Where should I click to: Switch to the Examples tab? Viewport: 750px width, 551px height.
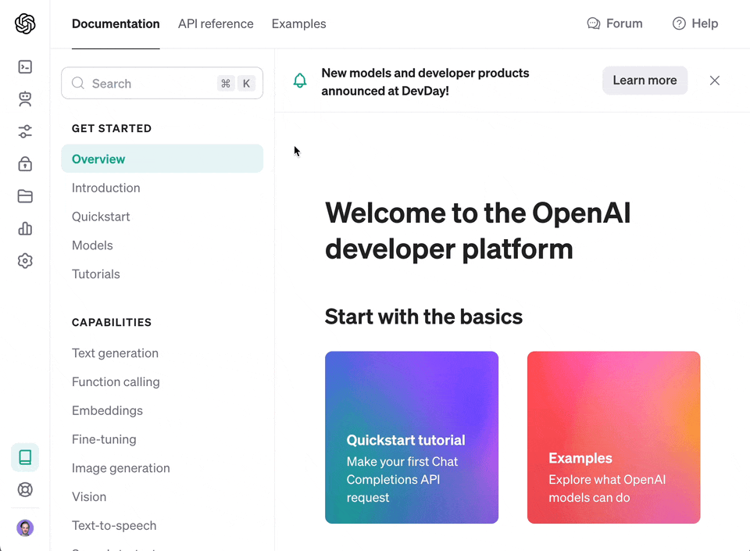[299, 24]
